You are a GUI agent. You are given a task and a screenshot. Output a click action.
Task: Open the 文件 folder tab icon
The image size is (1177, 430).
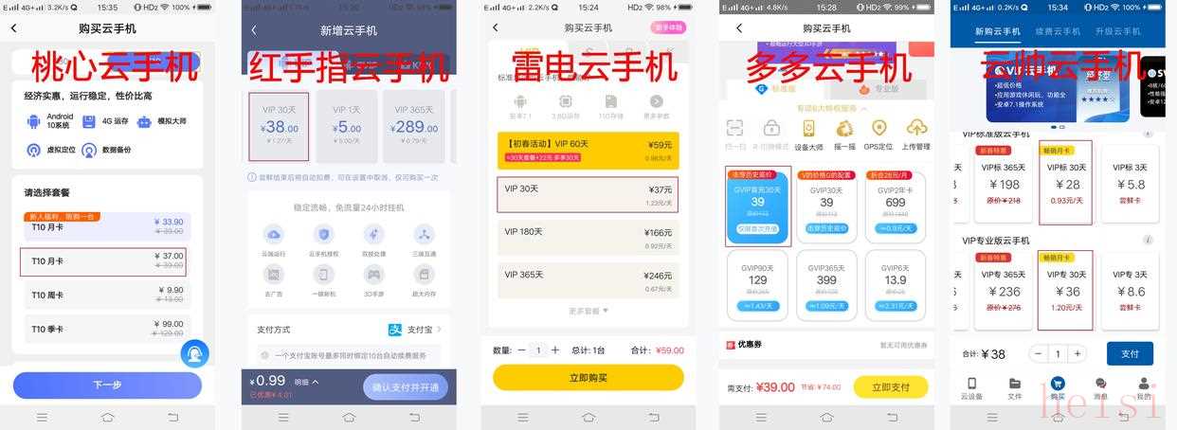coord(1015,384)
